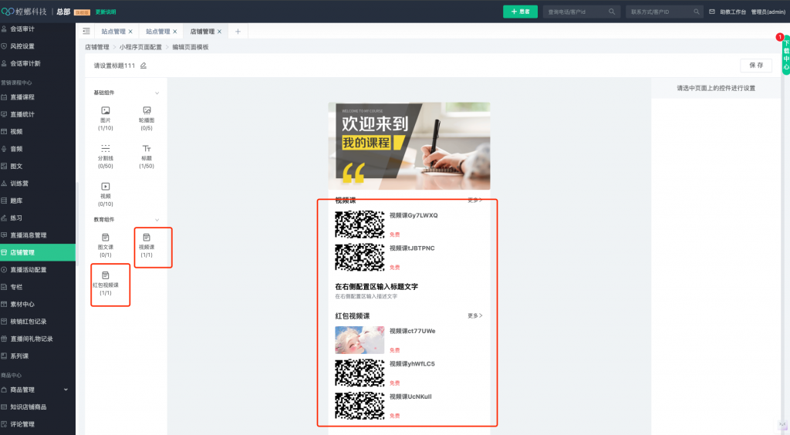This screenshot has height=435, width=790.
Task: Click 更多 beside 红包视频课 section
Action: [474, 315]
